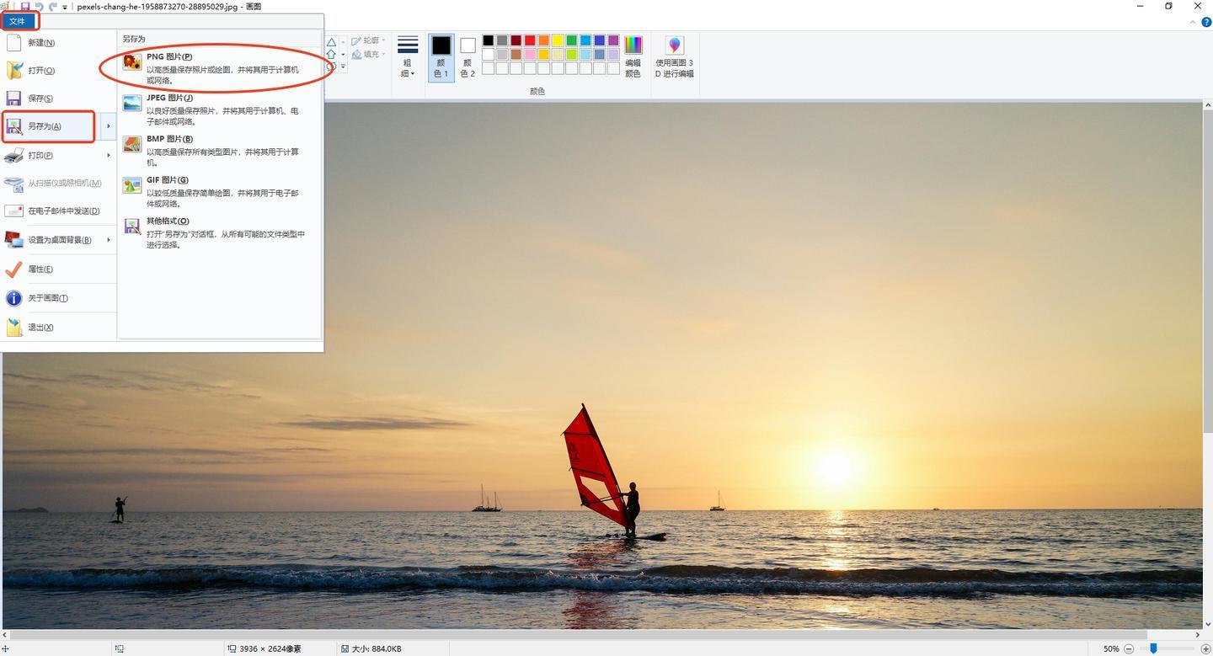Open the 粗细 line thickness dropdown
The image size is (1213, 656).
tap(408, 56)
